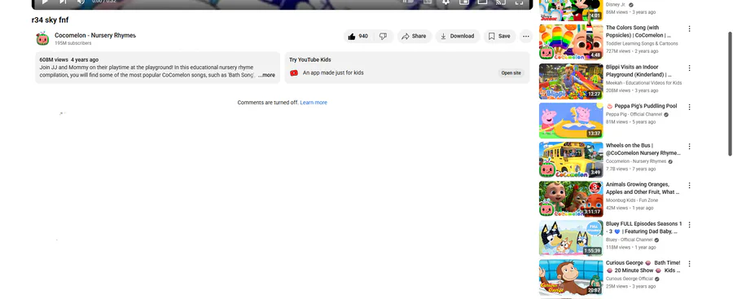
Task: Open options menu for Blippi Indoor Playground video
Action: click(x=689, y=68)
